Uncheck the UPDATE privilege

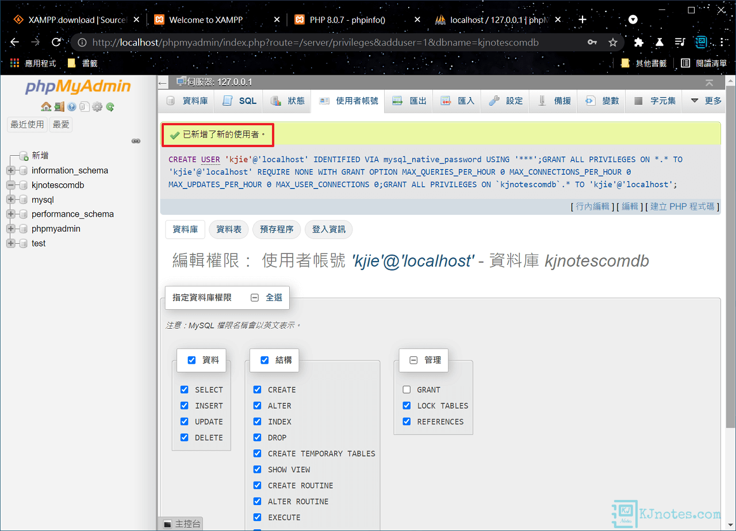pos(185,421)
